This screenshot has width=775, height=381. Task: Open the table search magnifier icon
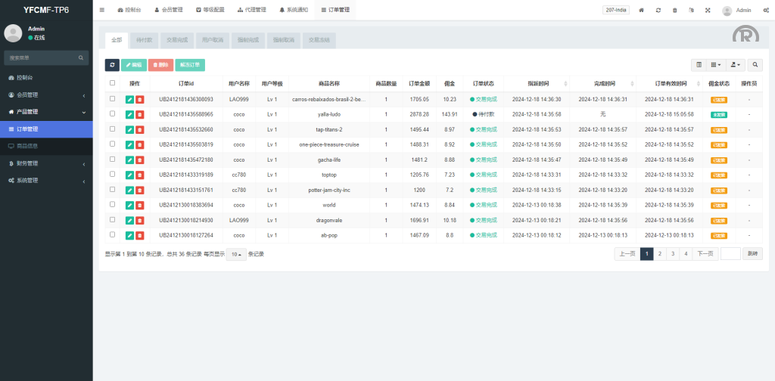click(756, 65)
